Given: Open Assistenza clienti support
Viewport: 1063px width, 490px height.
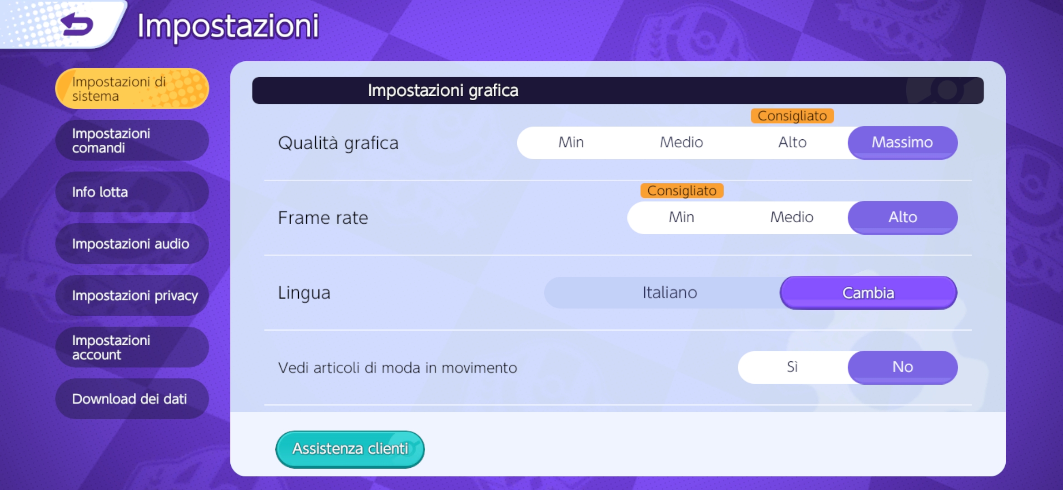Looking at the screenshot, I should pyautogui.click(x=350, y=448).
